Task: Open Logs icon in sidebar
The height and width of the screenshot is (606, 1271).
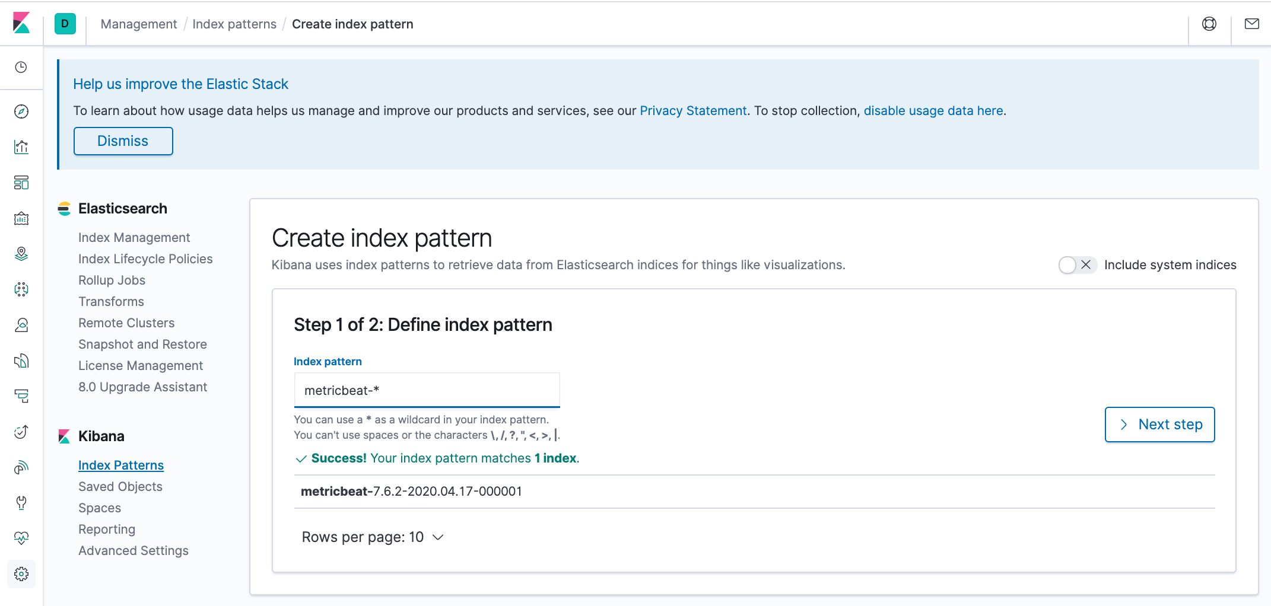Action: point(21,361)
